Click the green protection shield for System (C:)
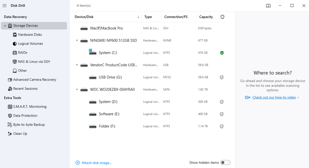 click(222, 53)
